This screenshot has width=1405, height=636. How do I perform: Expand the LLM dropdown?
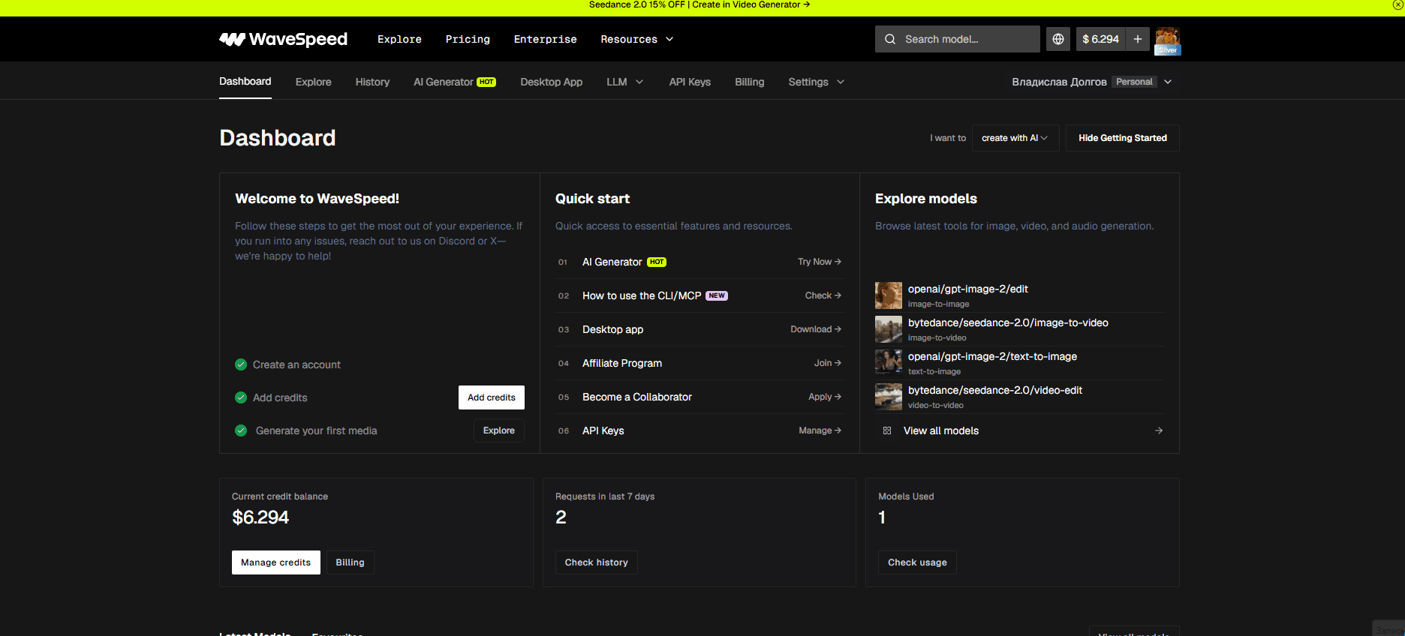click(625, 82)
